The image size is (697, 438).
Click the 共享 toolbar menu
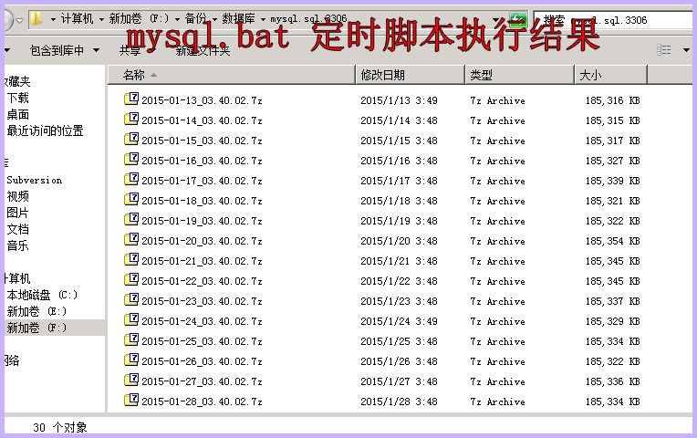pyautogui.click(x=130, y=51)
